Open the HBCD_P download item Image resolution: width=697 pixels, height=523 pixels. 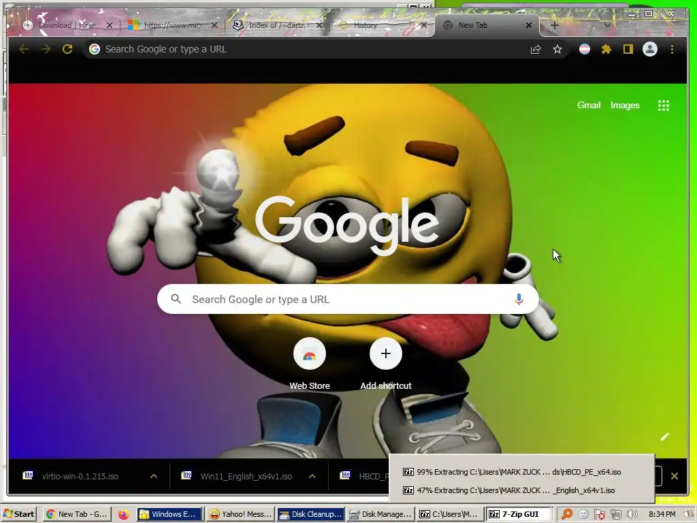363,476
